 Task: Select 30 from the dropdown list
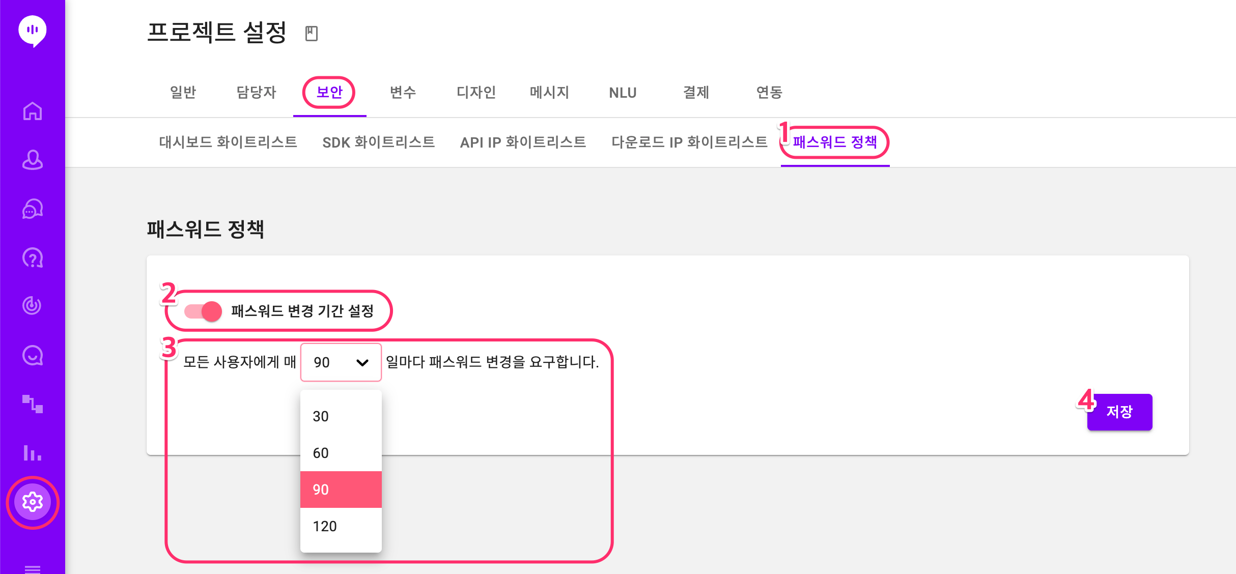pyautogui.click(x=341, y=416)
